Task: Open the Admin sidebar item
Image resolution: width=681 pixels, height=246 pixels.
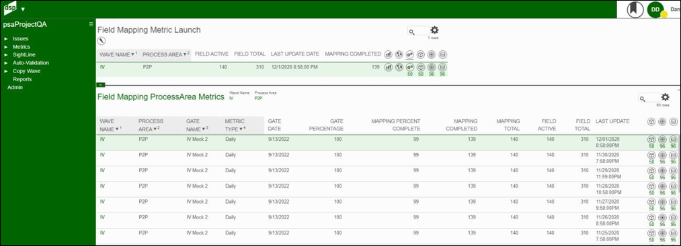Action: (x=15, y=87)
